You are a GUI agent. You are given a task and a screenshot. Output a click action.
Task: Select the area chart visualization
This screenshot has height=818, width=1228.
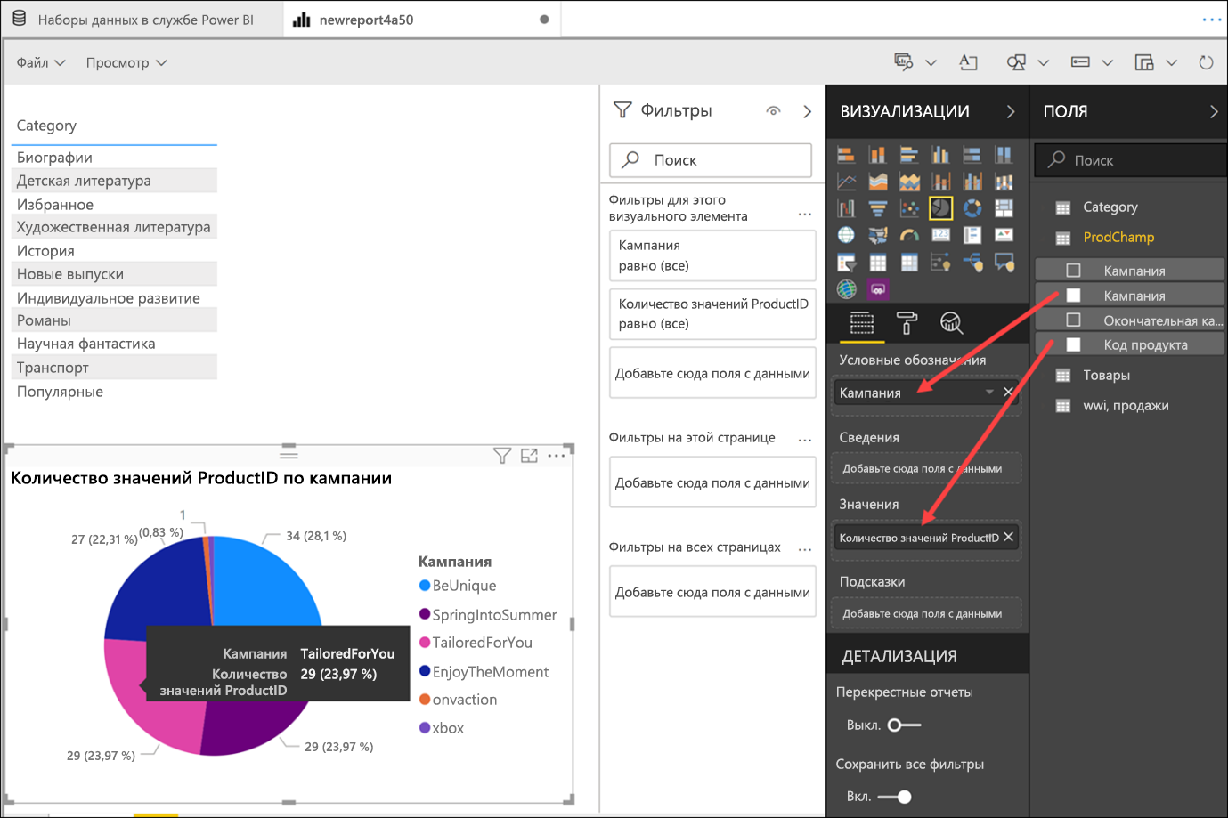tap(877, 182)
